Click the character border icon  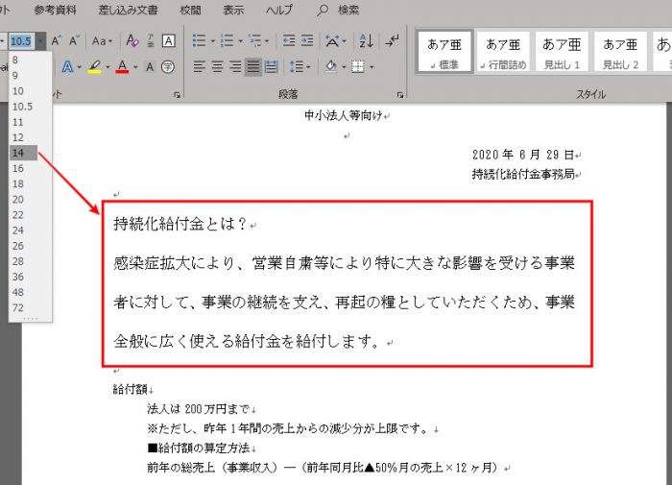click(x=168, y=41)
